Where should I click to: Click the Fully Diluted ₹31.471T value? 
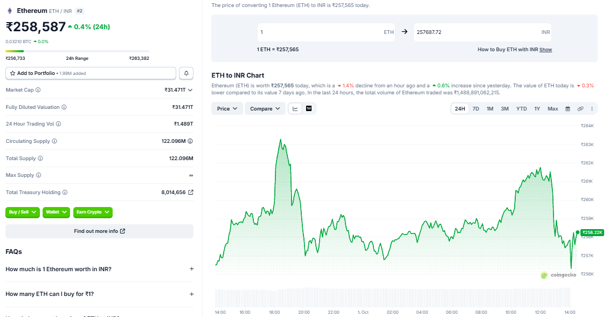coord(183,107)
